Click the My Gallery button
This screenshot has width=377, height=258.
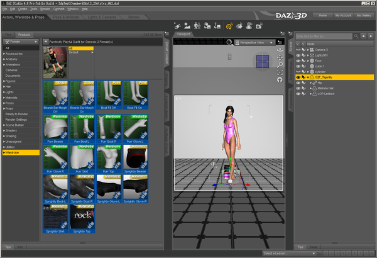(364, 16)
